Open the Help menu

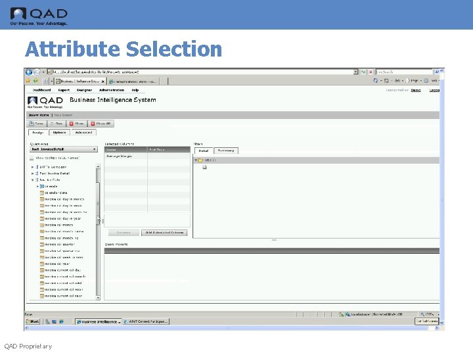click(135, 90)
